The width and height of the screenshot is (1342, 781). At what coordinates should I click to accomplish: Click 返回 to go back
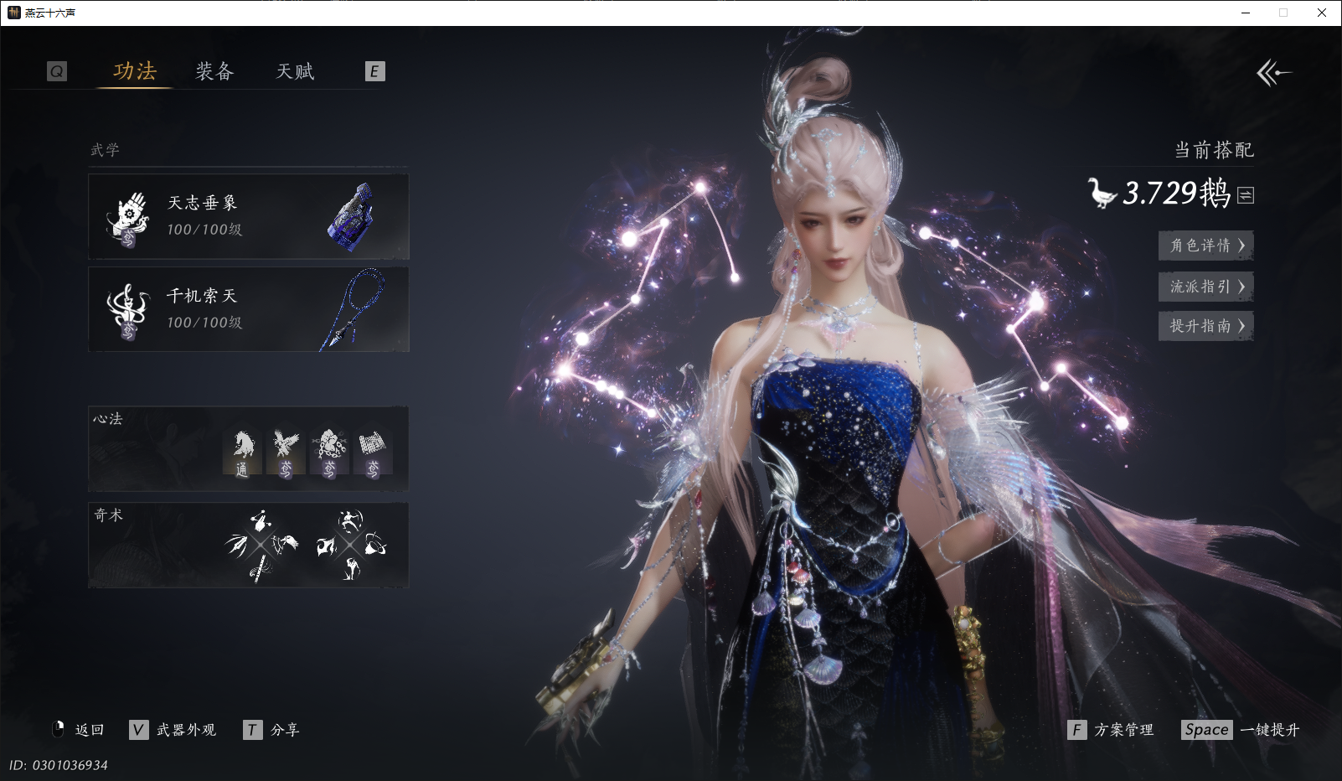point(90,730)
